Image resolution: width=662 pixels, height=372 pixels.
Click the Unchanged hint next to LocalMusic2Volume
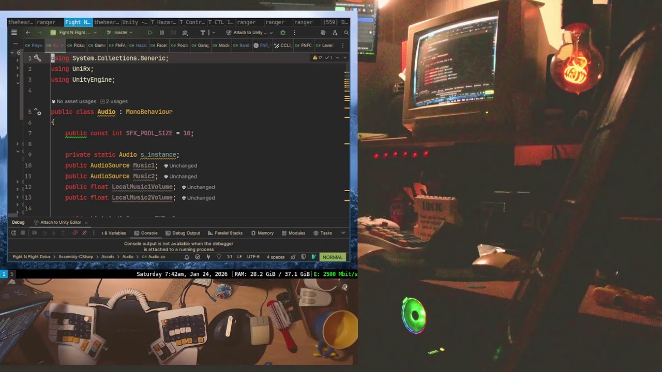(198, 198)
